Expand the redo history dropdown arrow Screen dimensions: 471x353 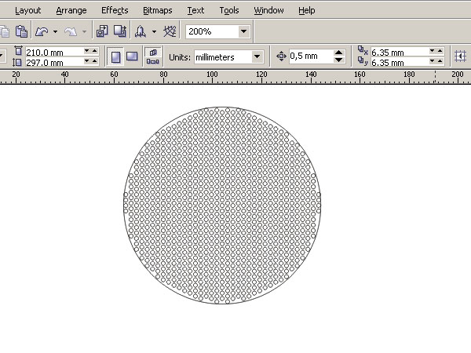(85, 31)
